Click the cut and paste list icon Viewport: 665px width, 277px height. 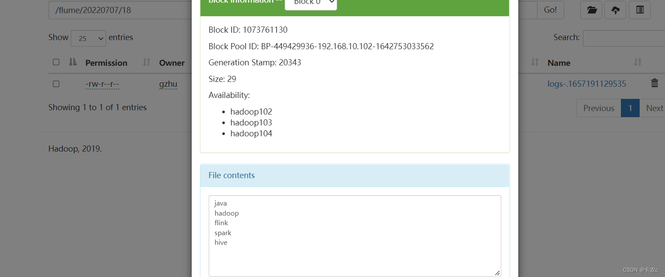tap(640, 10)
